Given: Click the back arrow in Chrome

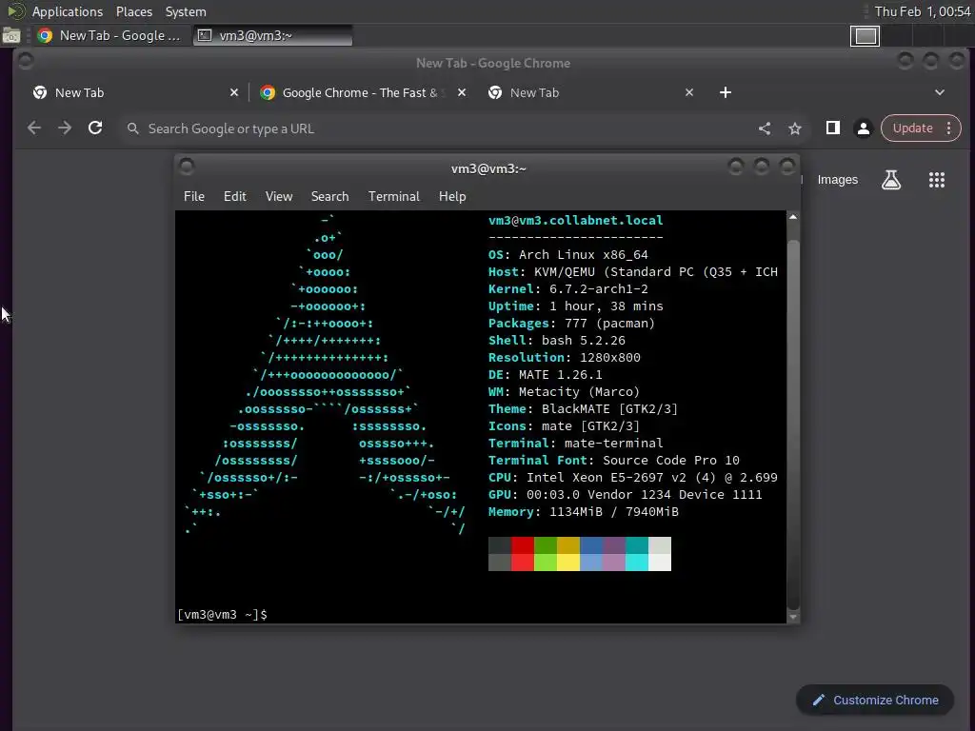Looking at the screenshot, I should 34,128.
